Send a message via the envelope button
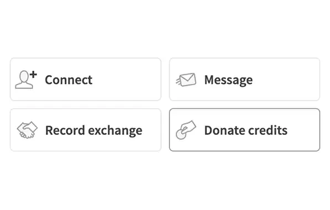The height and width of the screenshot is (210, 330). [x=244, y=80]
